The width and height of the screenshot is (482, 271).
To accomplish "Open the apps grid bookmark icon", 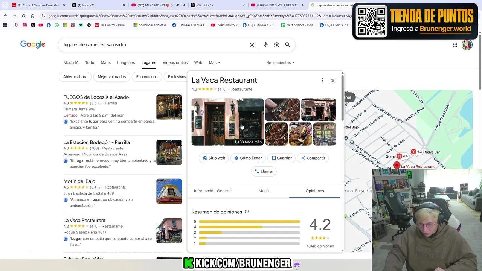I will pos(5,25).
